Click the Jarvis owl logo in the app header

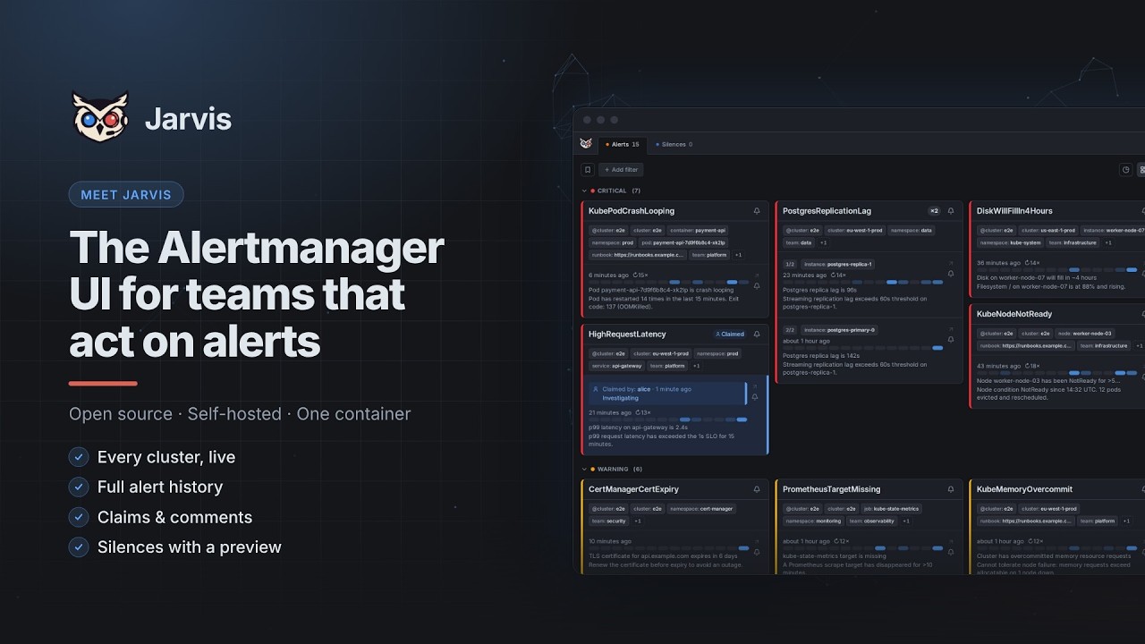point(586,143)
